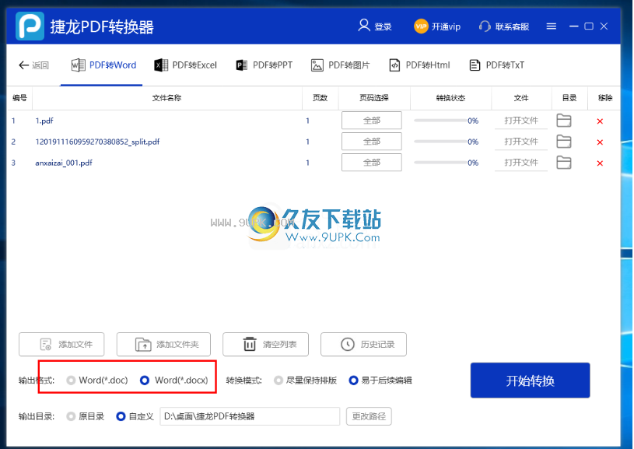Screen dimensions: 634x449
Task: Remove 1.pdf with the red X
Action: pyautogui.click(x=600, y=121)
